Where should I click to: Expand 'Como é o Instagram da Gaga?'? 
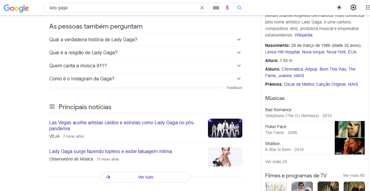pyautogui.click(x=146, y=79)
